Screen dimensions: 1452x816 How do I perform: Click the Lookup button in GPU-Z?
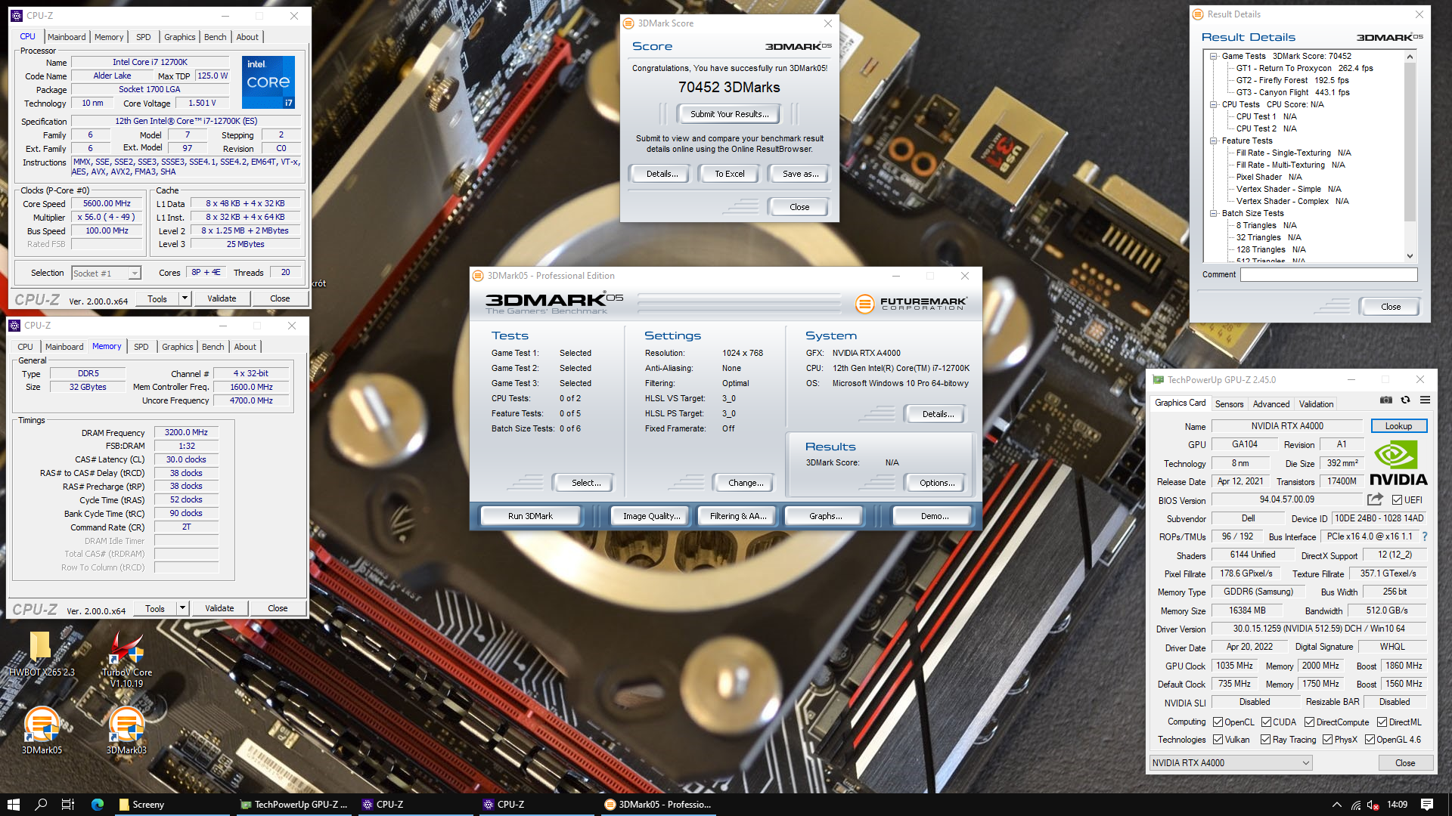[1398, 426]
